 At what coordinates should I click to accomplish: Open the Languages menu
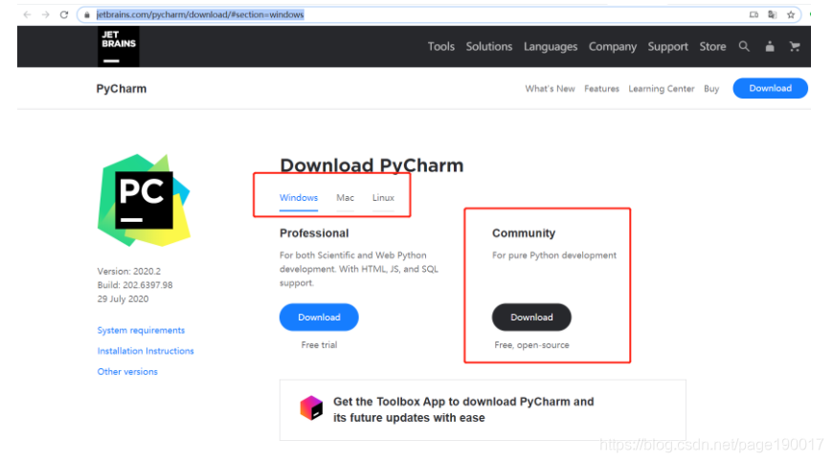point(551,47)
